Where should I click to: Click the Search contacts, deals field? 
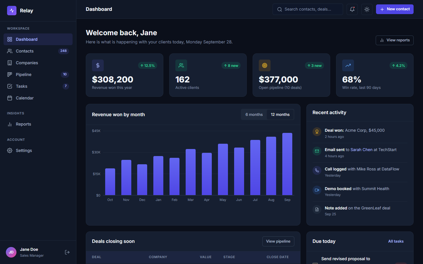coord(308,9)
